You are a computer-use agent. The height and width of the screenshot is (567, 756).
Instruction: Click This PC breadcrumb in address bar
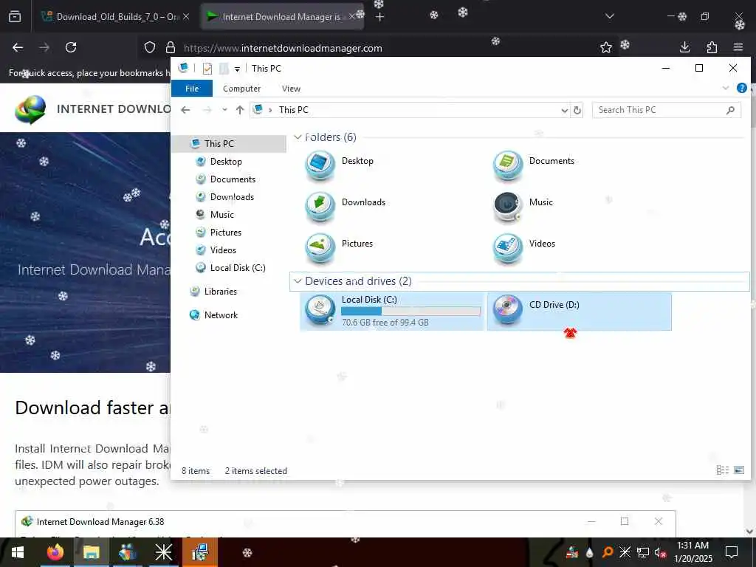point(293,110)
